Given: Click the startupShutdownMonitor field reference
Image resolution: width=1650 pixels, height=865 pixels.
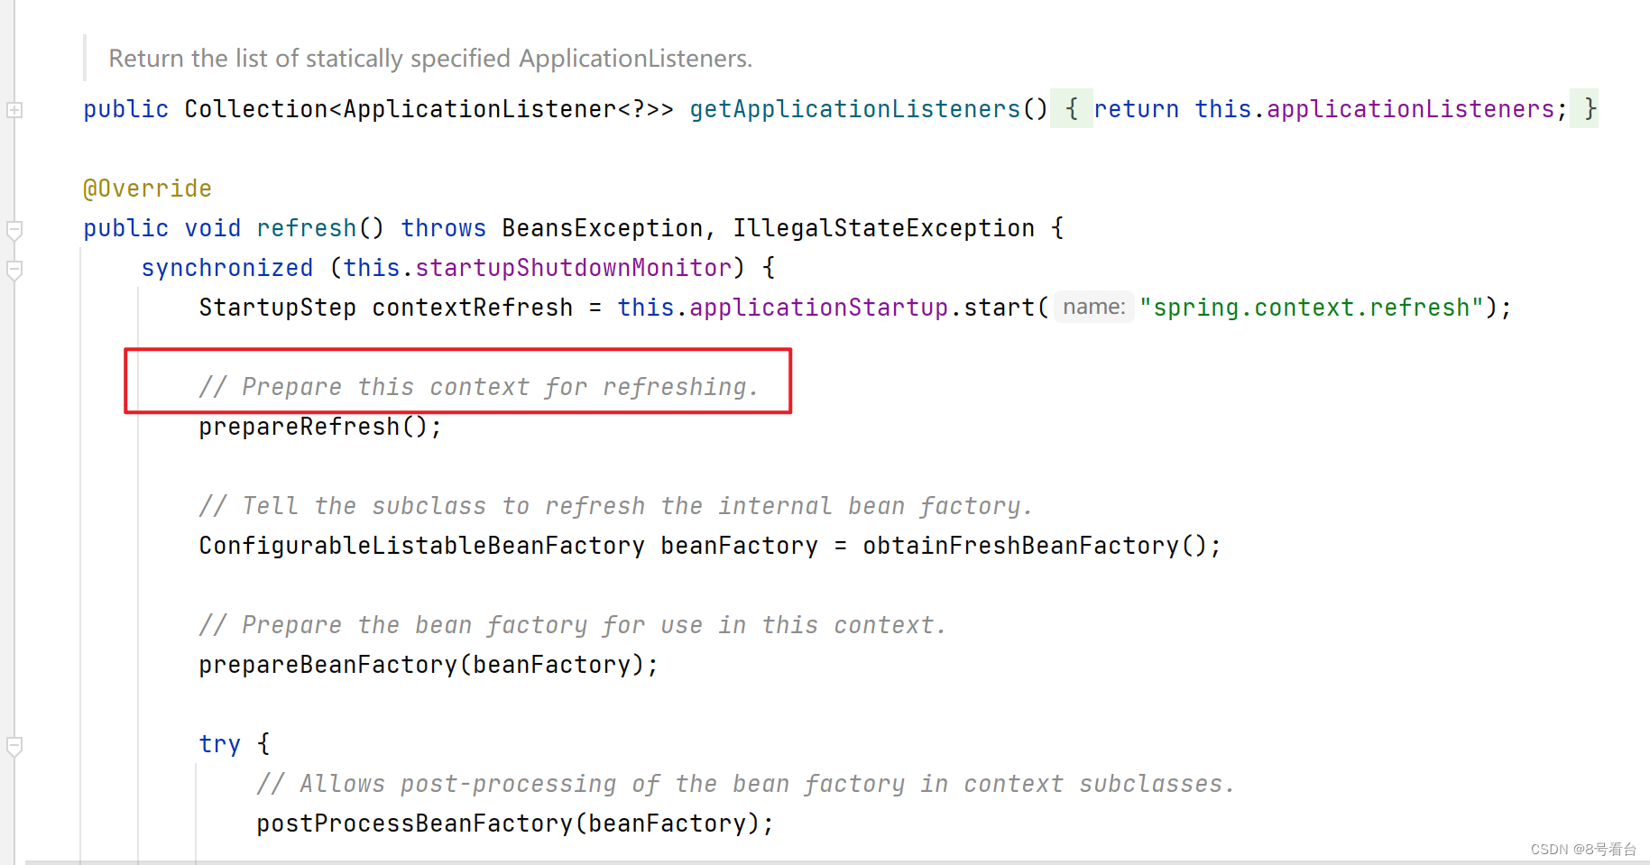Looking at the screenshot, I should (x=573, y=268).
